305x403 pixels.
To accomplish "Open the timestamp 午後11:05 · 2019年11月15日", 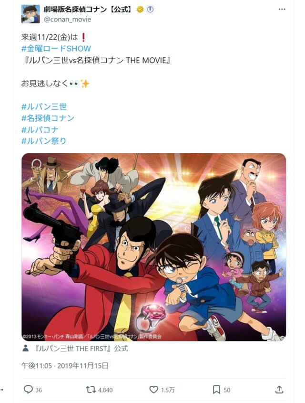I will (x=65, y=365).
